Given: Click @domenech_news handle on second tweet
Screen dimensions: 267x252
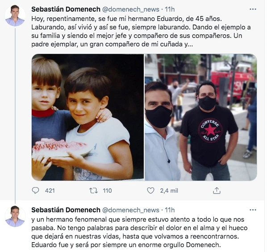Looking at the screenshot, I should [131, 210].
